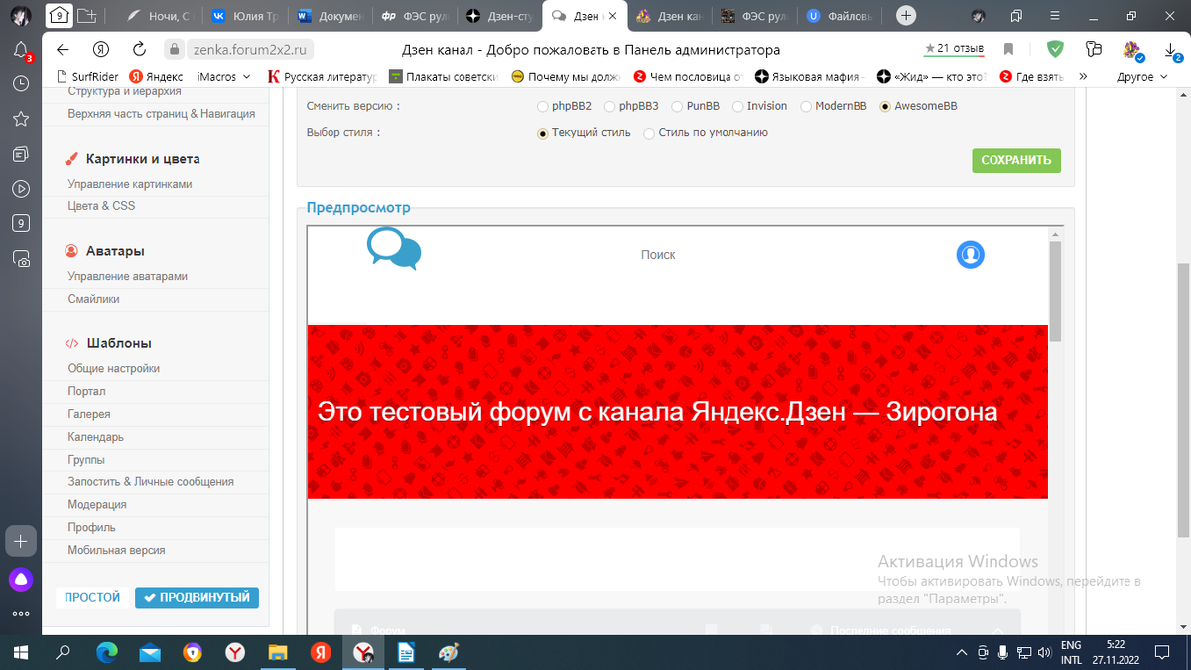Image resolution: width=1191 pixels, height=670 pixels.
Task: Open history clock icon in sidebar
Action: point(21,85)
